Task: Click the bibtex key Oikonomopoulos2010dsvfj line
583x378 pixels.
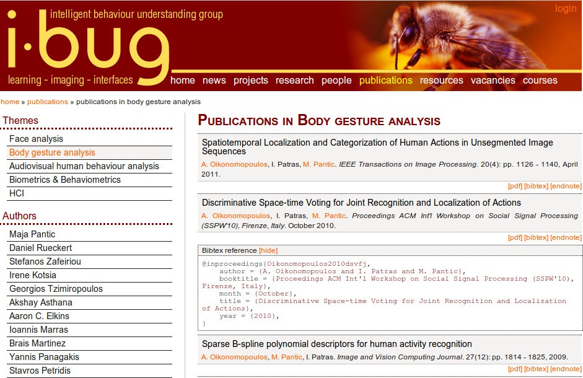Action: pos(286,264)
